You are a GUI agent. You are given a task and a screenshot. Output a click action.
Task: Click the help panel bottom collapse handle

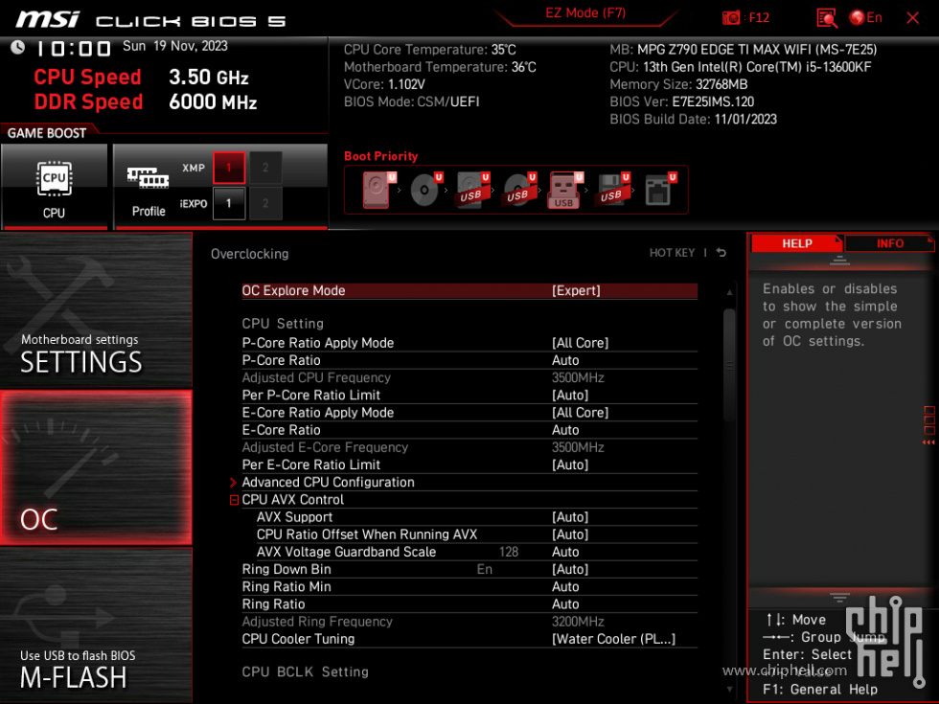click(x=839, y=598)
